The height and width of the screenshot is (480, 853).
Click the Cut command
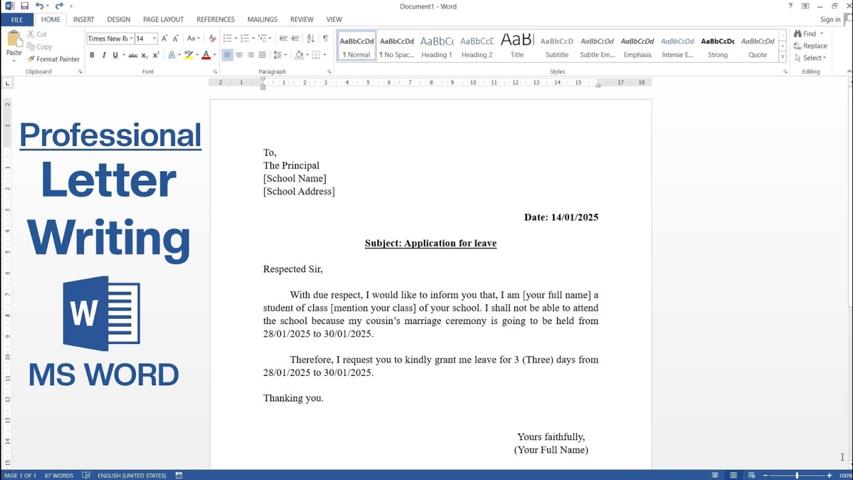pos(37,34)
